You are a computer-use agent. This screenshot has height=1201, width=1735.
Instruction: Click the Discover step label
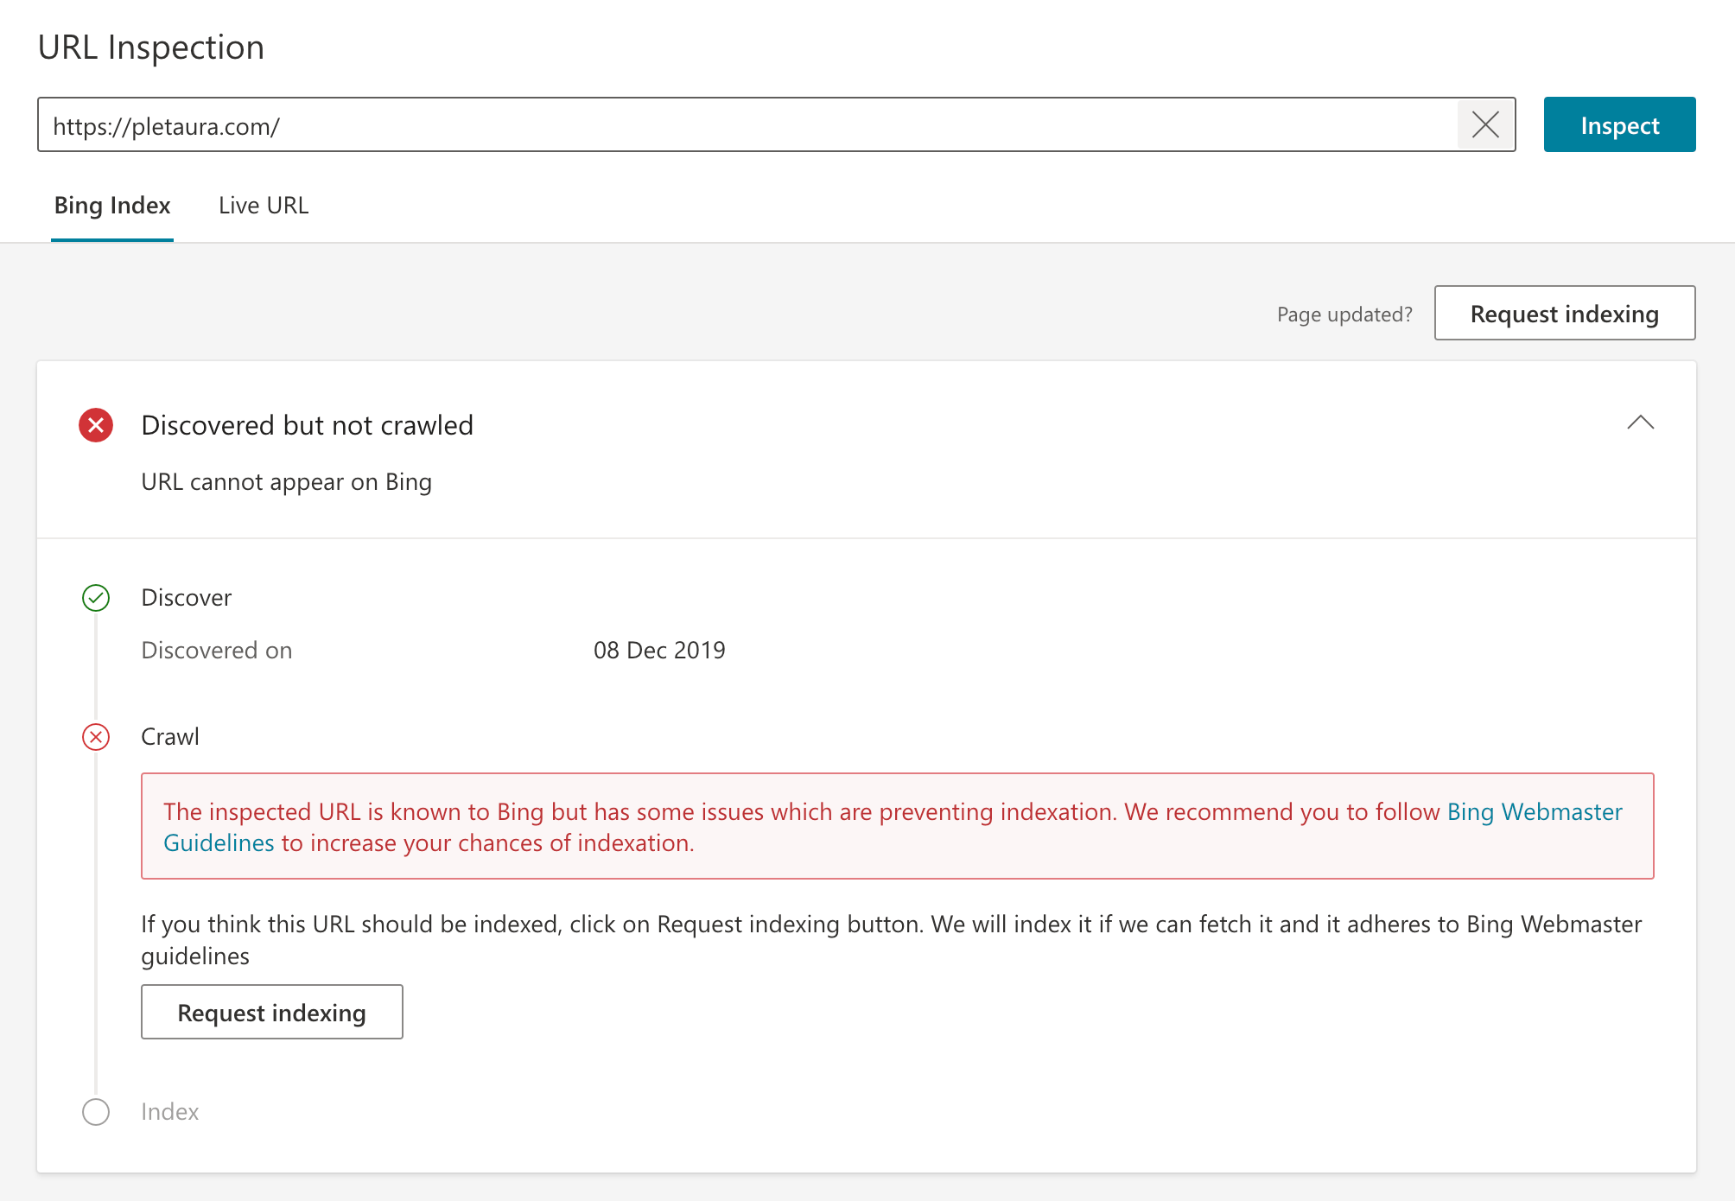point(187,598)
